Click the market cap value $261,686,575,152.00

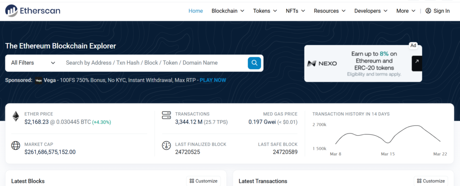50,152
